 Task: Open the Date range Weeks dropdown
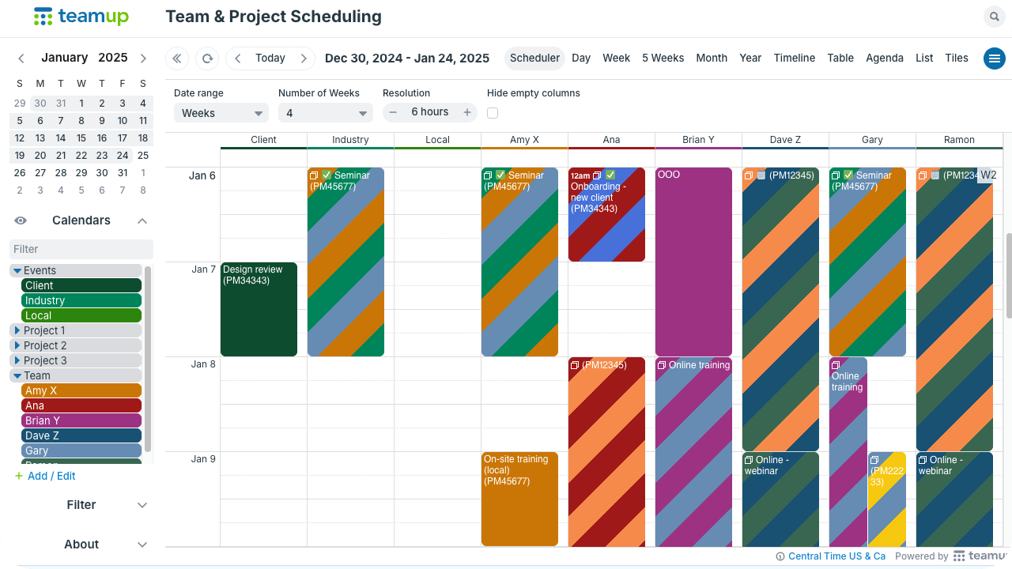pyautogui.click(x=221, y=113)
